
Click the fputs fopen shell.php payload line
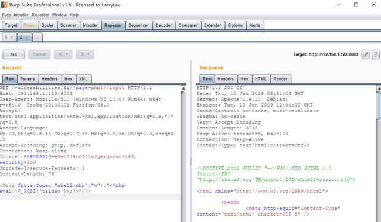[62, 185]
